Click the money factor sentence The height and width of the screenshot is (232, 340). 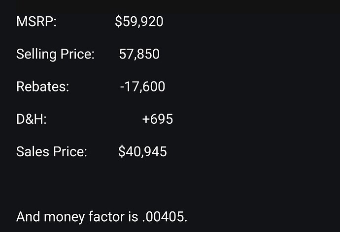click(102, 217)
